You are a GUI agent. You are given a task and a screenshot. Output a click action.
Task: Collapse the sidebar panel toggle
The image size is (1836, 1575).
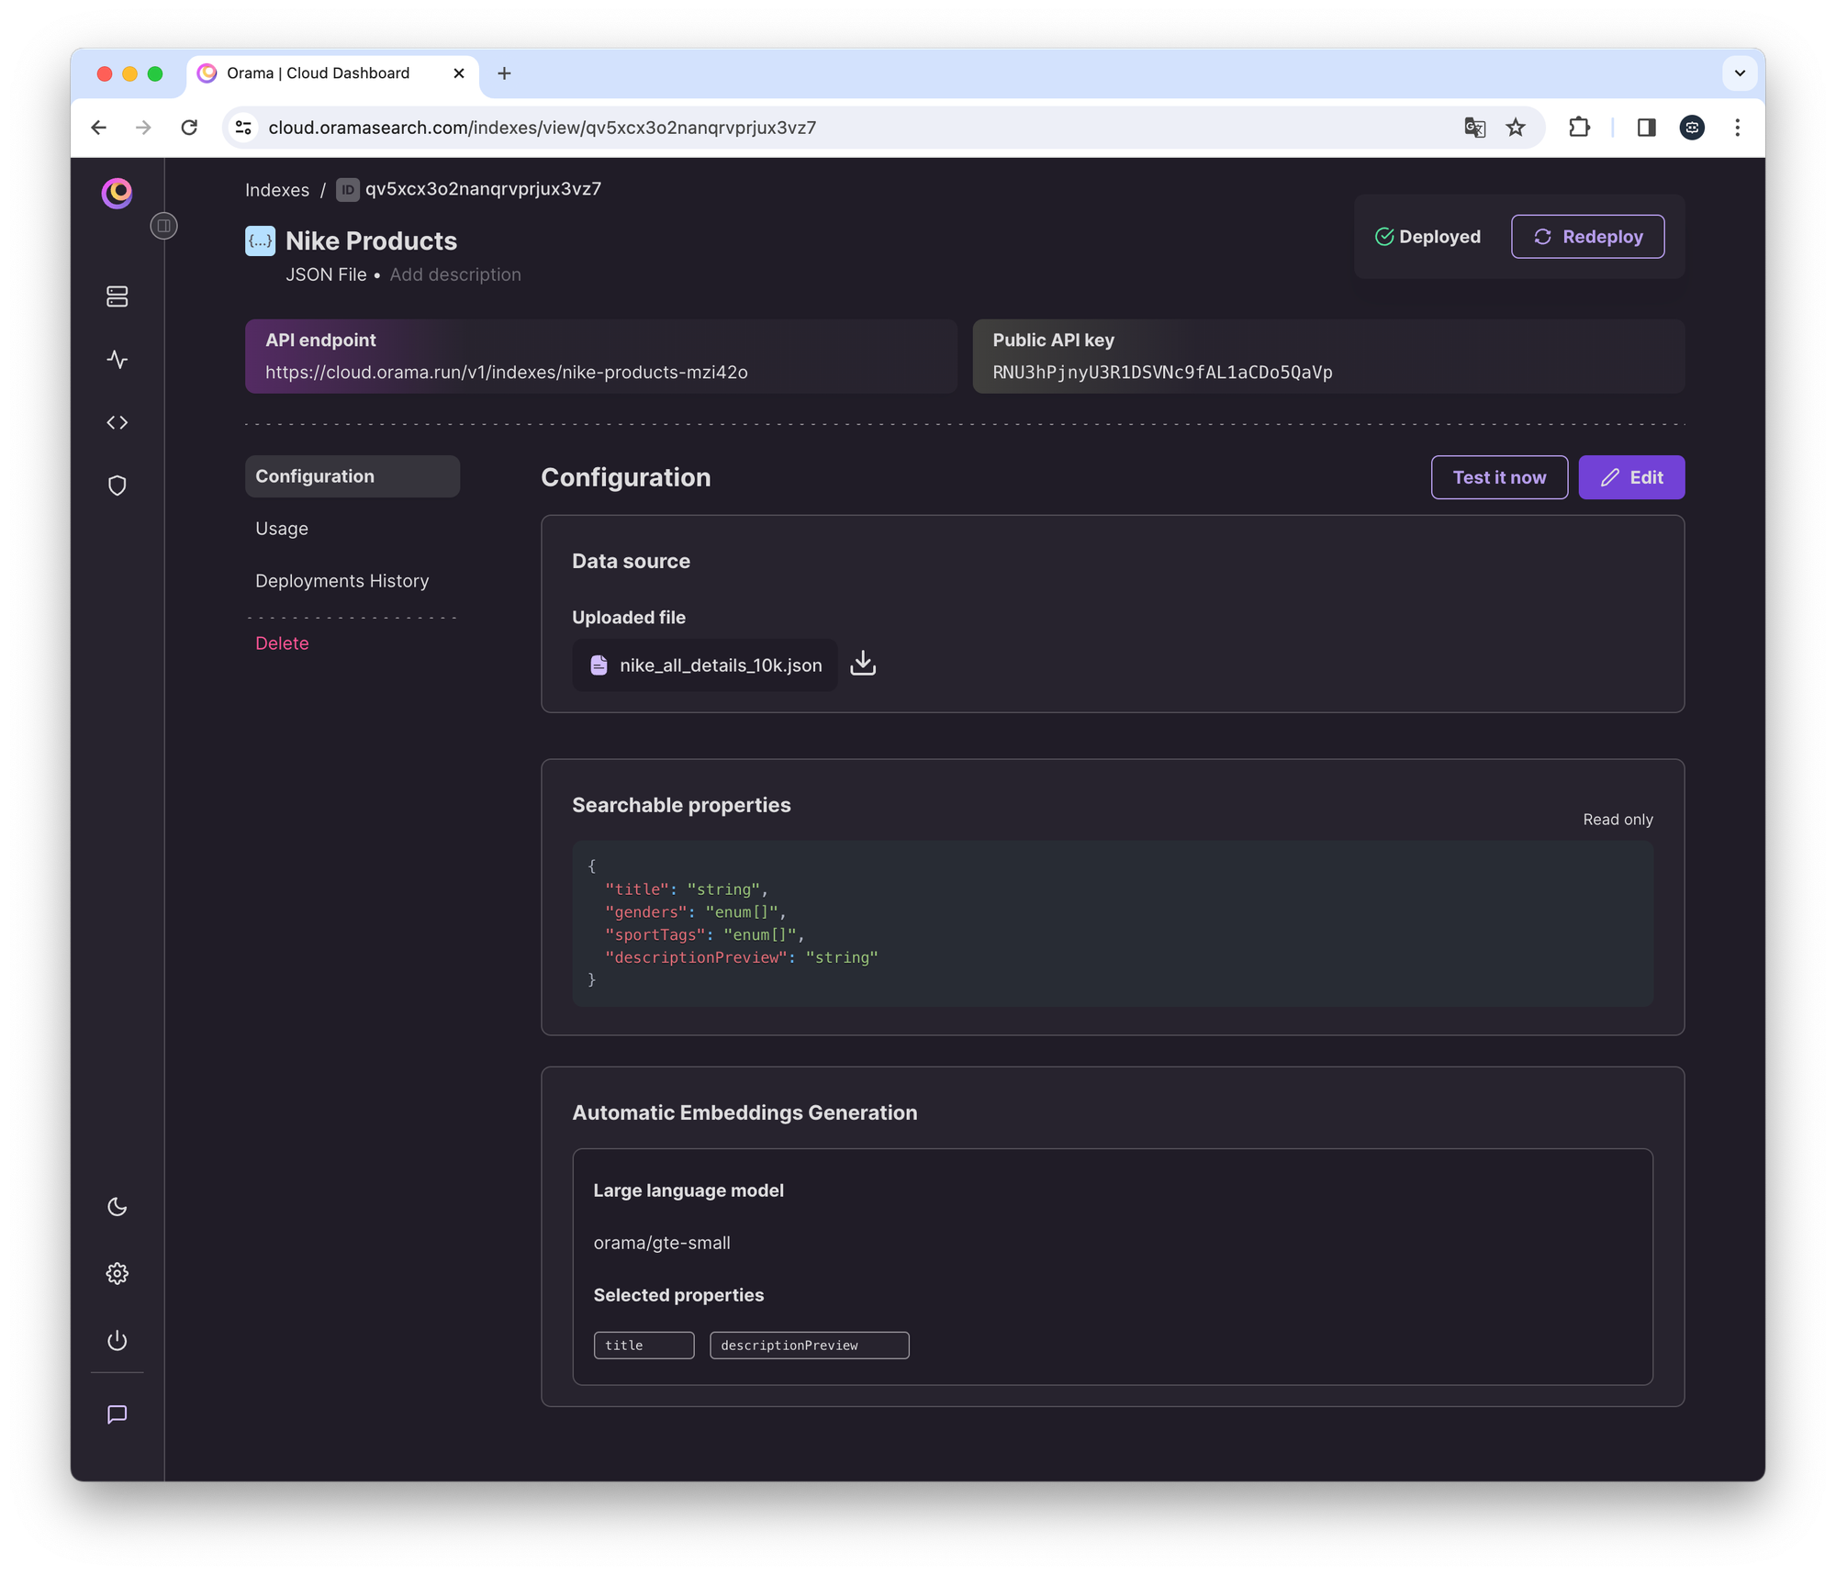click(x=163, y=226)
